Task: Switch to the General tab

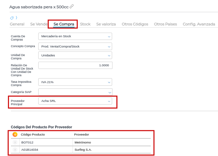Action: (x=17, y=24)
